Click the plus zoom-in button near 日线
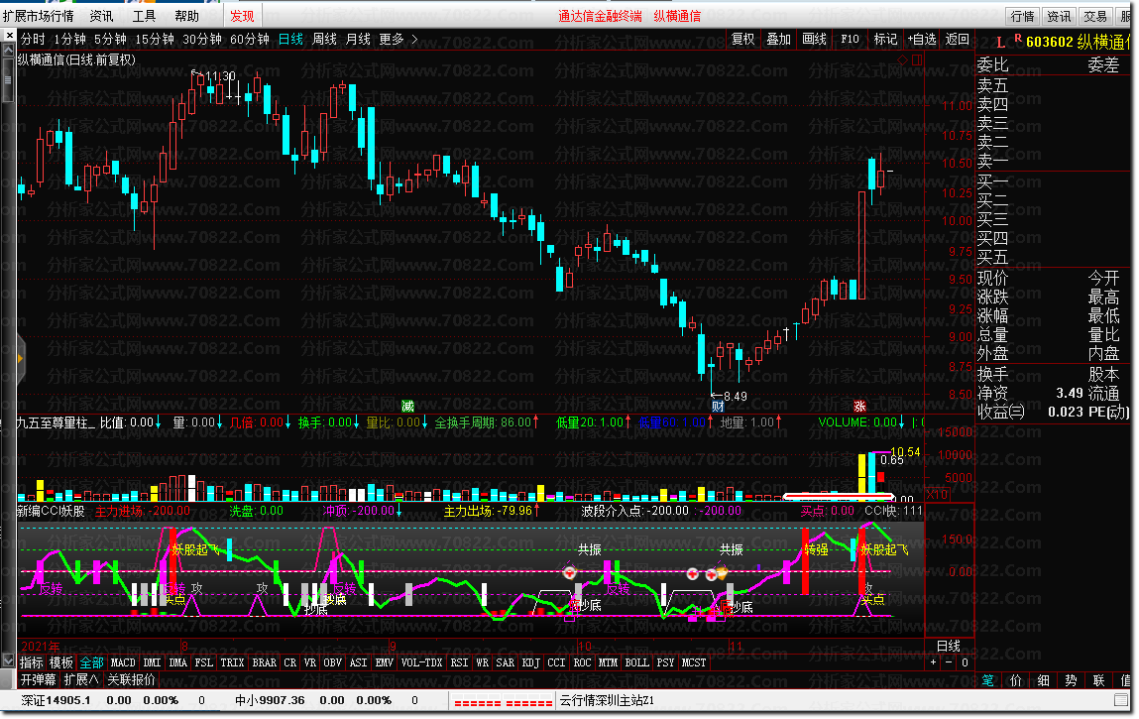The width and height of the screenshot is (1139, 719). [934, 662]
